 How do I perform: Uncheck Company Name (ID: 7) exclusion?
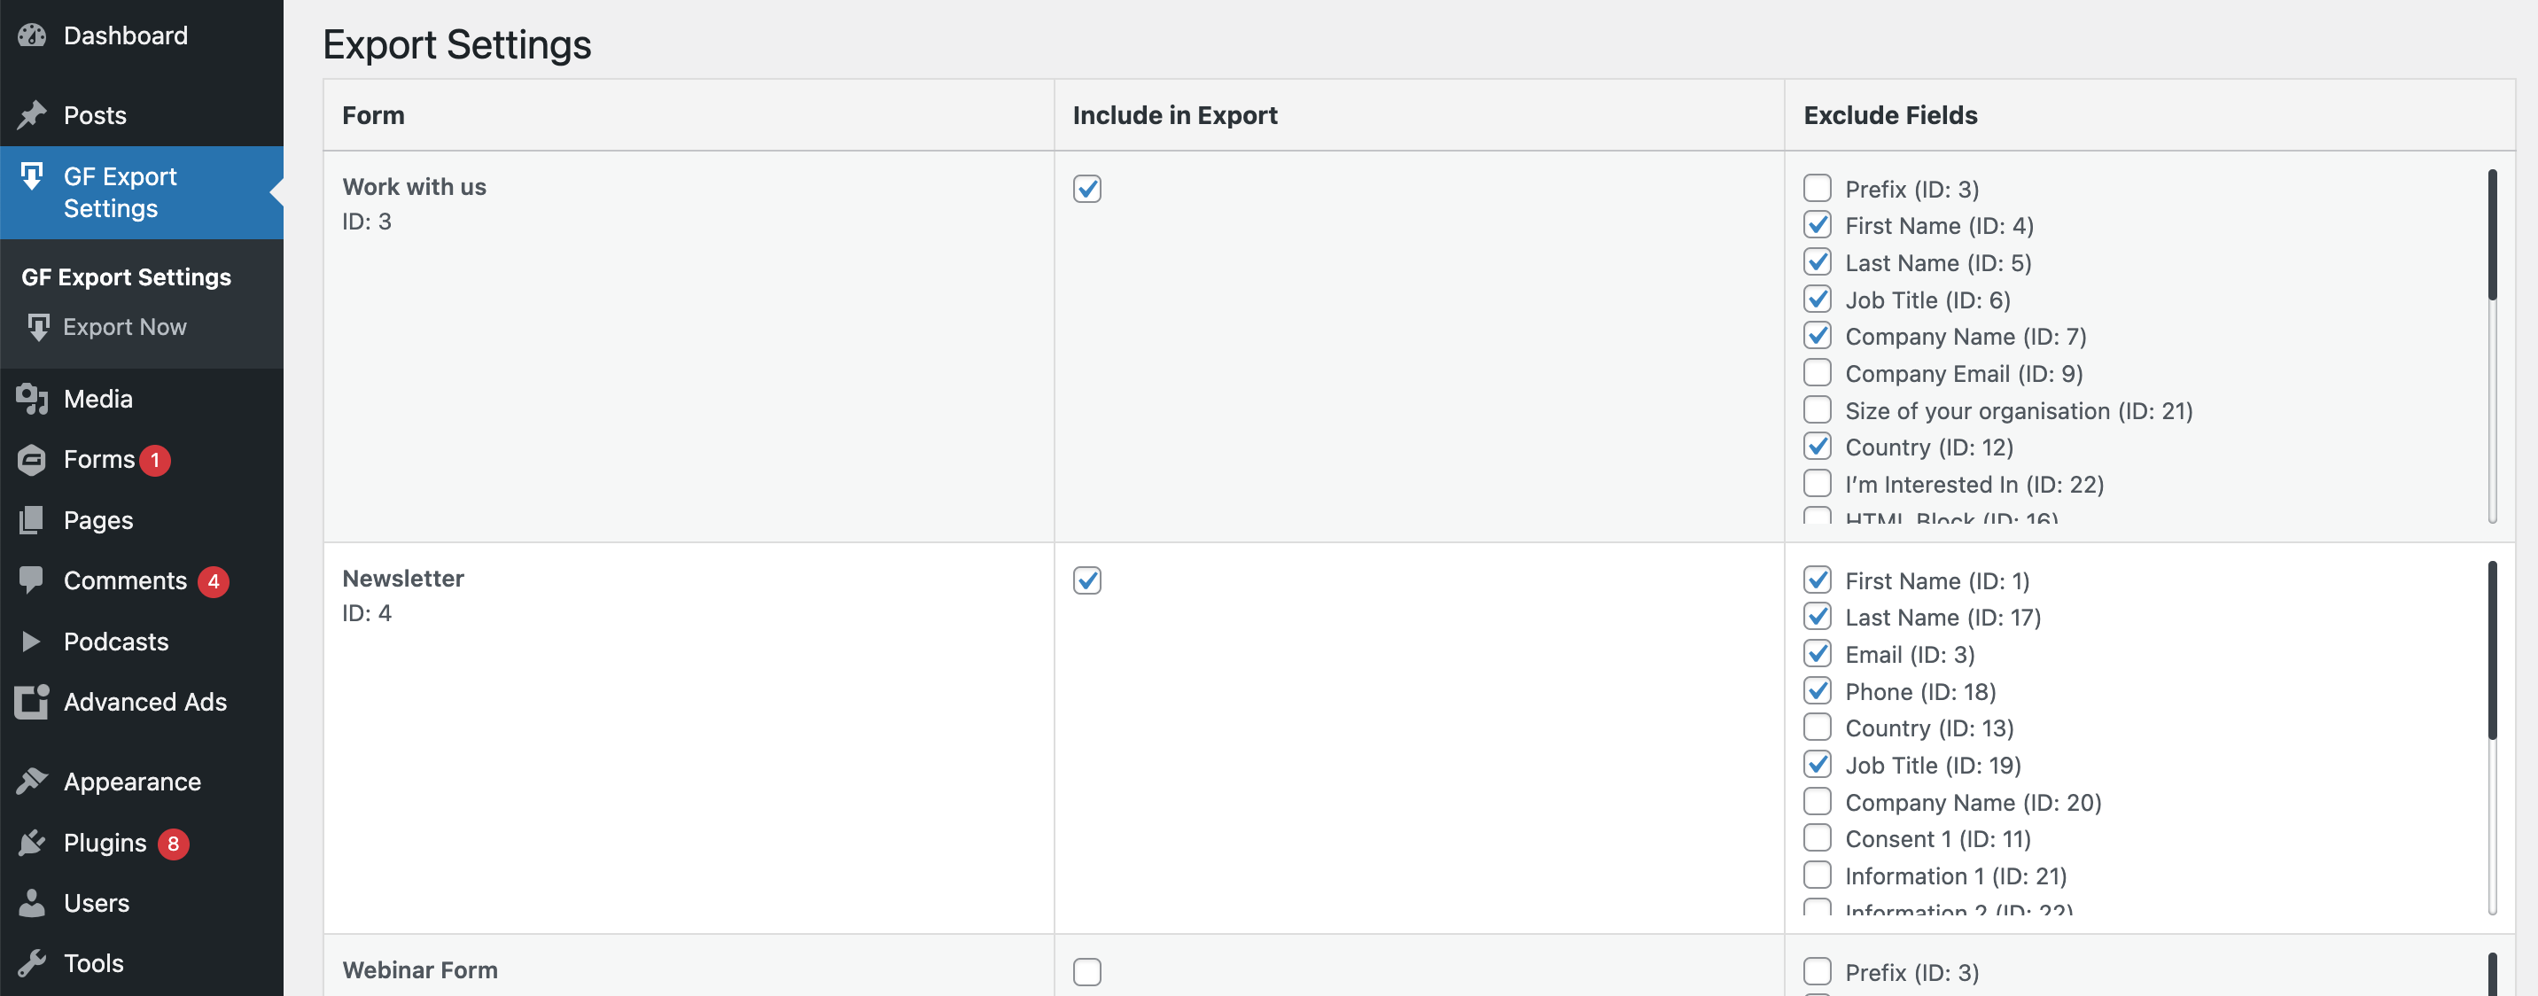tap(1817, 335)
